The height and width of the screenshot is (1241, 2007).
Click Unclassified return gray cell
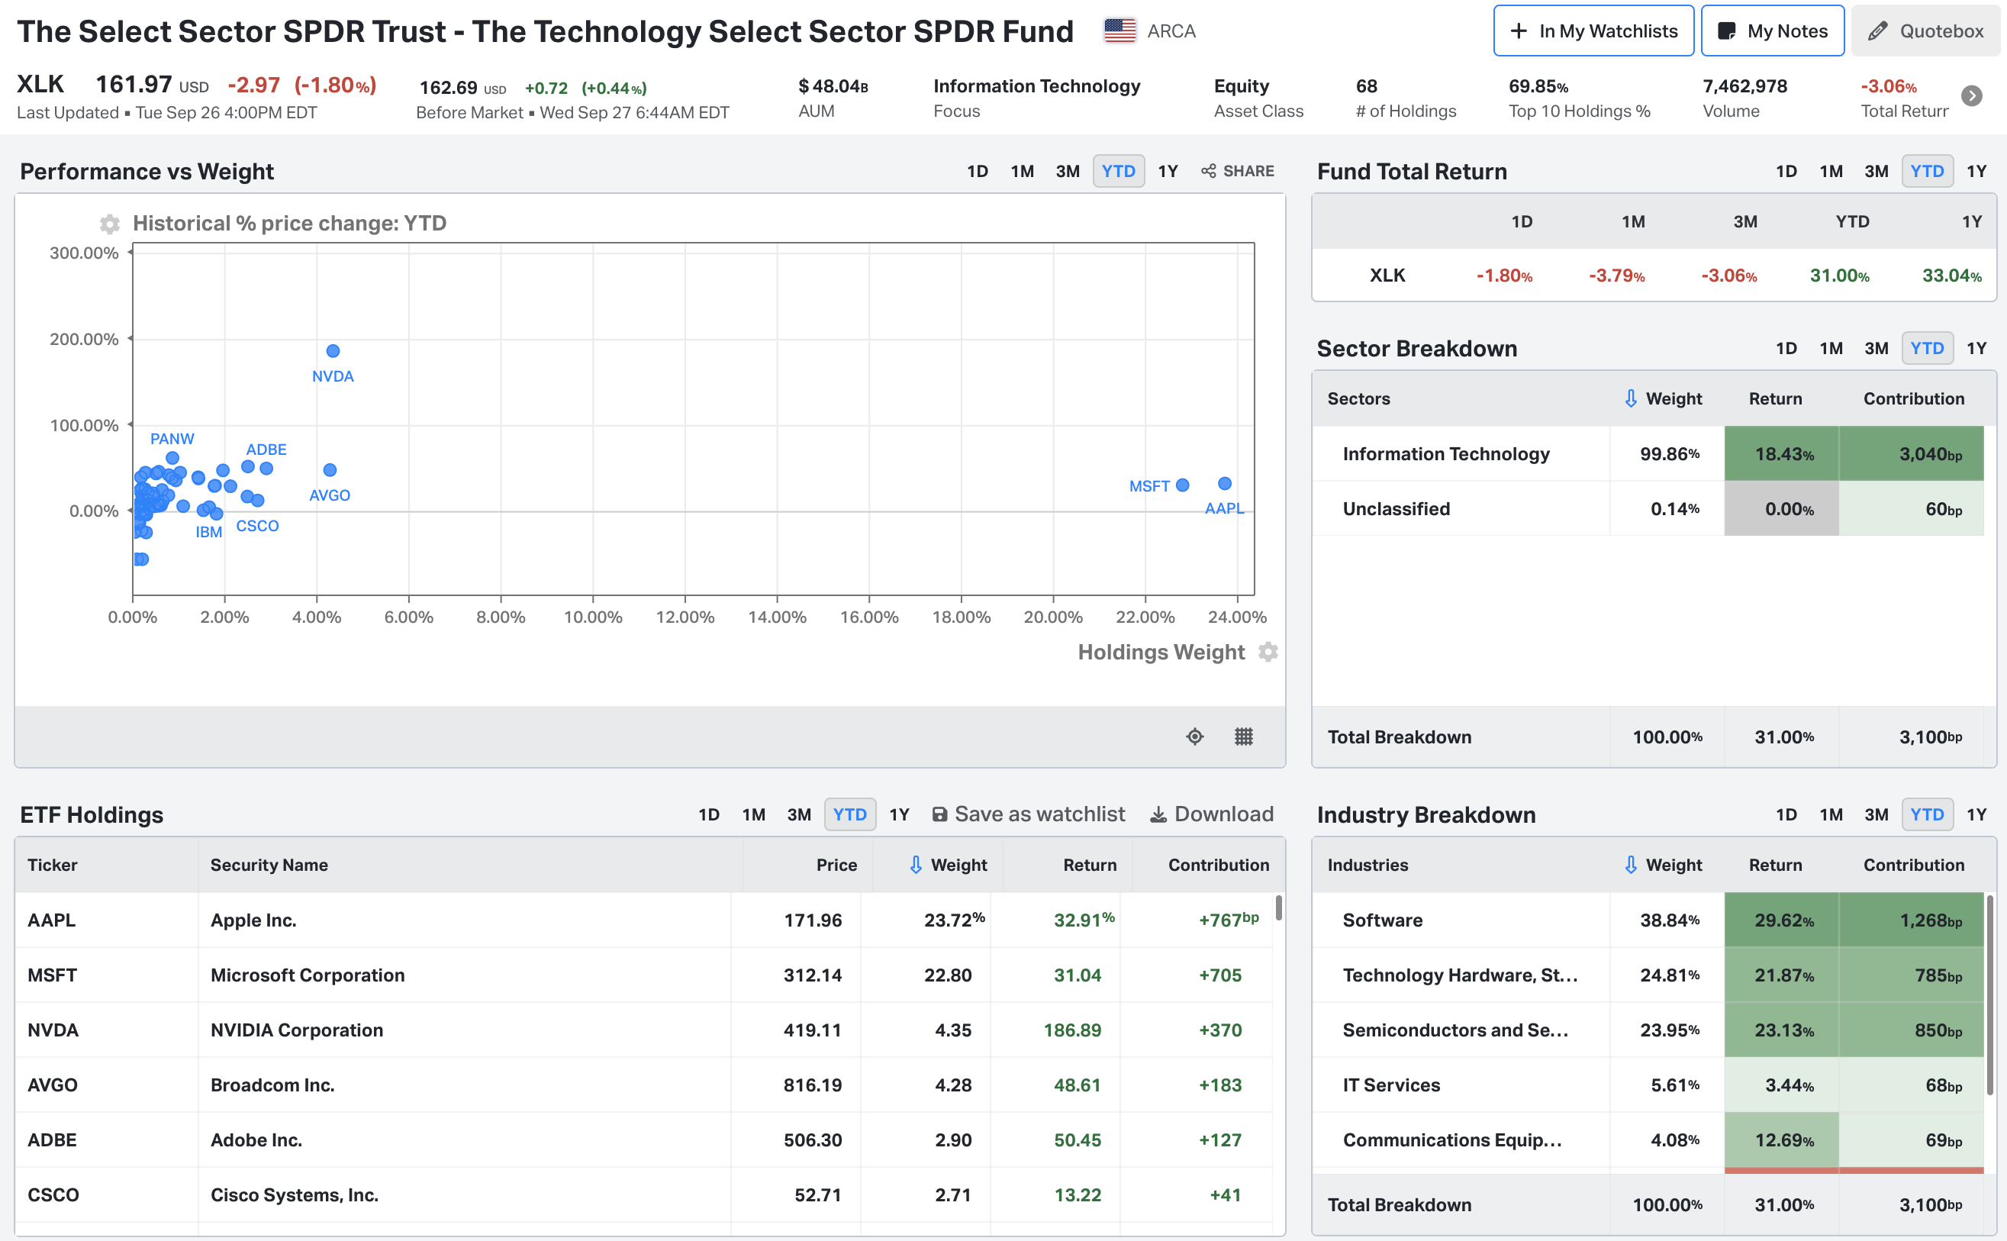tap(1782, 508)
